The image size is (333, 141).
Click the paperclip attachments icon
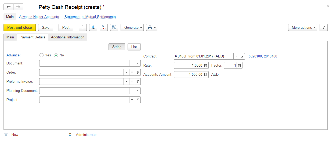point(82,27)
